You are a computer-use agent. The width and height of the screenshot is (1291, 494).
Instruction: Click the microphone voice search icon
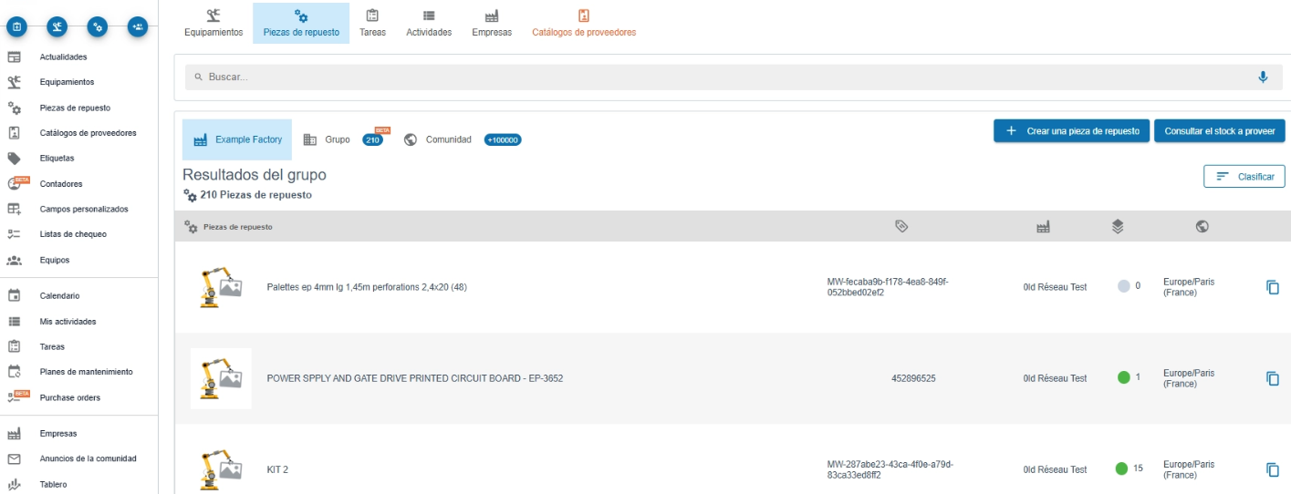tap(1263, 77)
